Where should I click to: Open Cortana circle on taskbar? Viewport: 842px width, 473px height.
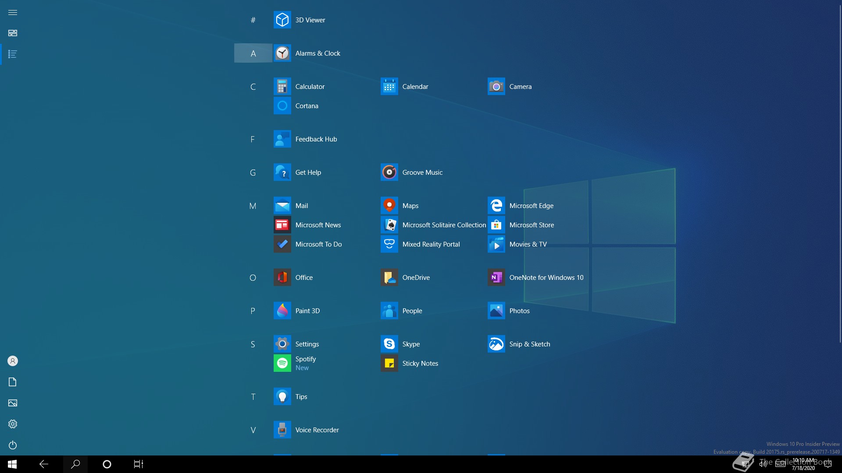[x=107, y=464]
